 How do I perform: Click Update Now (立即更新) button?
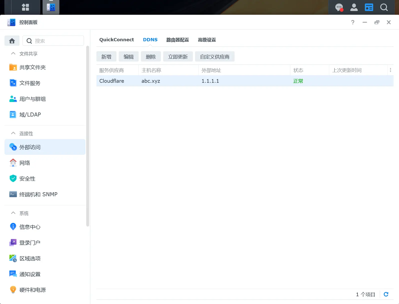tap(178, 56)
